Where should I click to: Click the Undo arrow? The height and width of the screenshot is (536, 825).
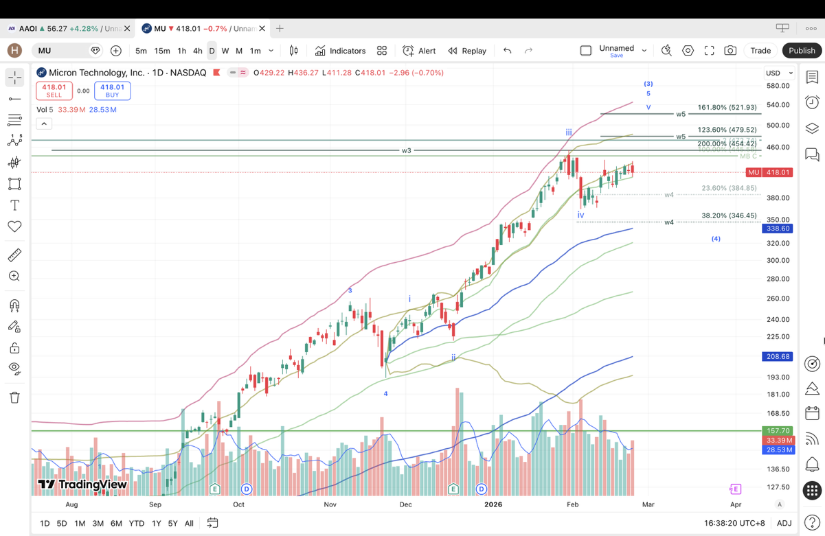(x=507, y=51)
